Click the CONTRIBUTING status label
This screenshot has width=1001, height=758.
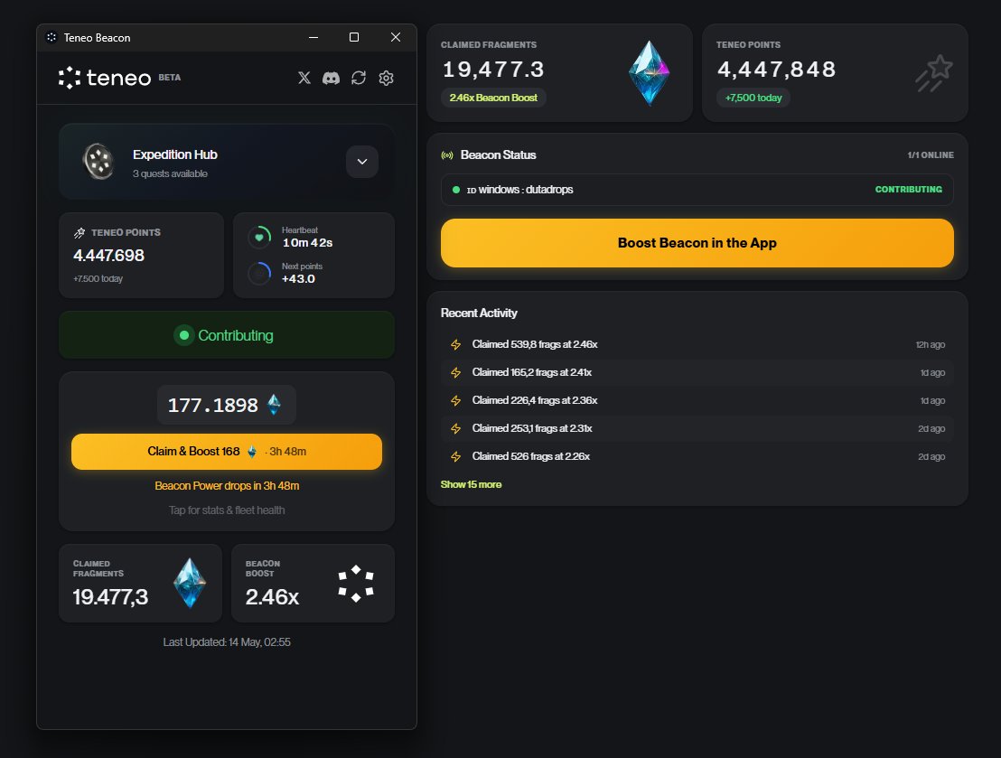tap(909, 190)
